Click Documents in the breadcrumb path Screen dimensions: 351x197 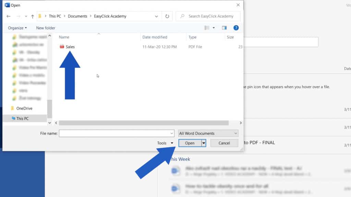77,16
